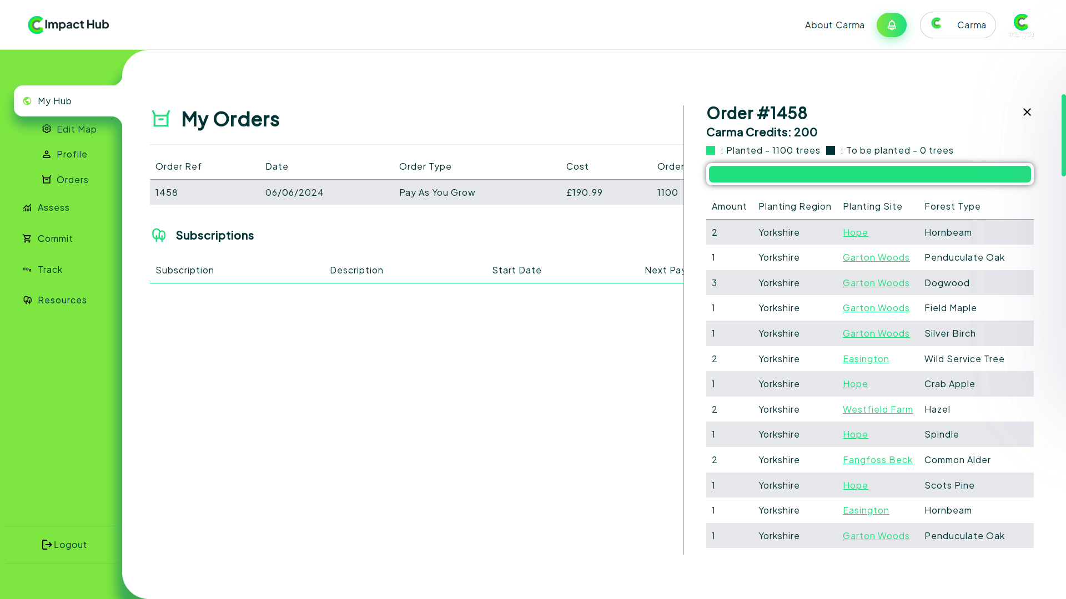
Task: Click the Logout arrow icon
Action: point(47,545)
